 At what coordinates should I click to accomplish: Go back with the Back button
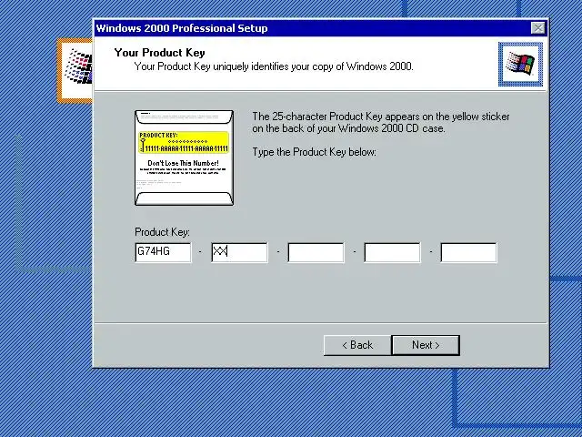pyautogui.click(x=357, y=345)
